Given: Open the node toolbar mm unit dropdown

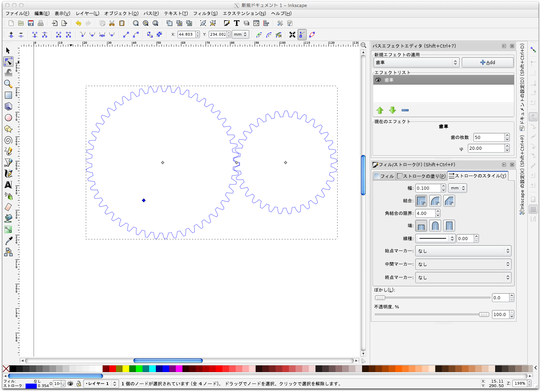Looking at the screenshot, I should tap(240, 34).
